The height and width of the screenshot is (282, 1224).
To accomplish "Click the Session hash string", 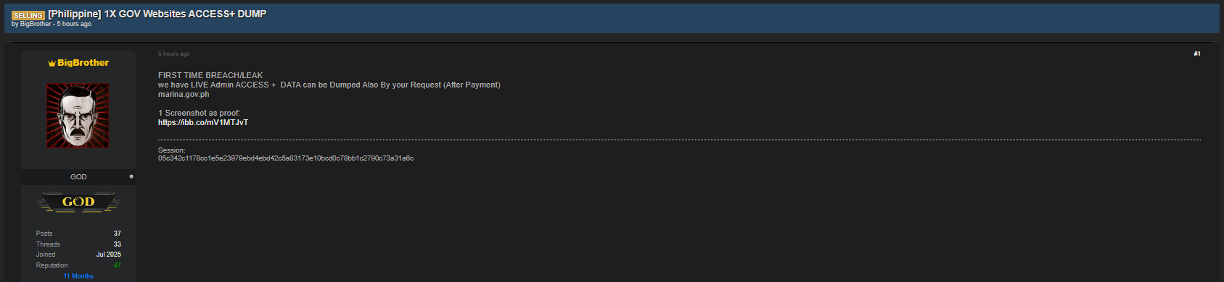I will click(286, 158).
